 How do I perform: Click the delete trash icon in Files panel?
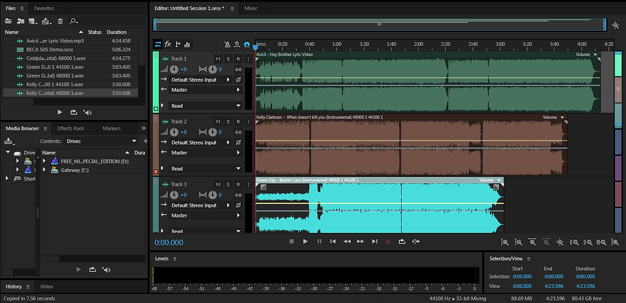pyautogui.click(x=61, y=21)
